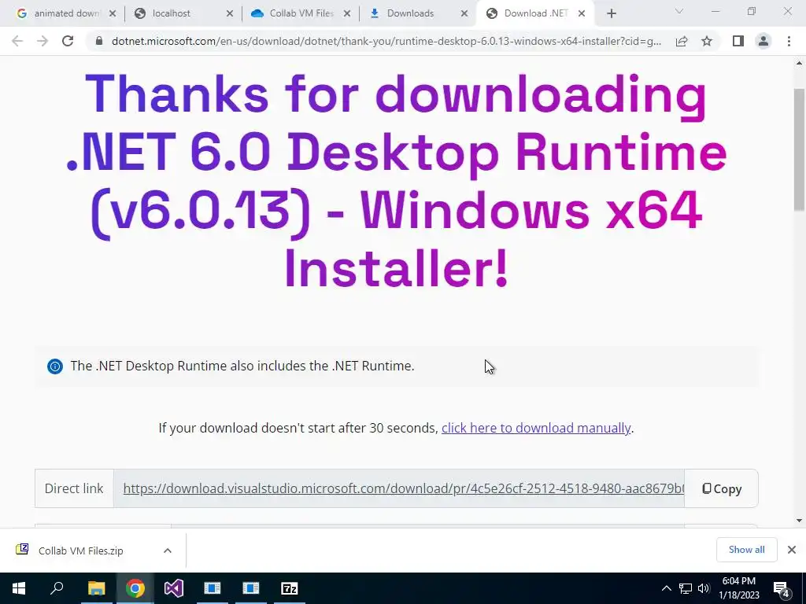This screenshot has height=604, width=806.
Task: Go back using the back arrow
Action: (x=17, y=41)
